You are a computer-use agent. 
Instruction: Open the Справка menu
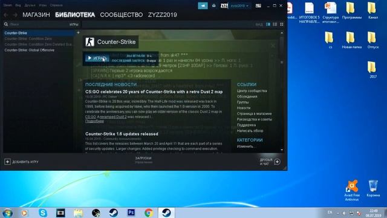click(x=56, y=5)
